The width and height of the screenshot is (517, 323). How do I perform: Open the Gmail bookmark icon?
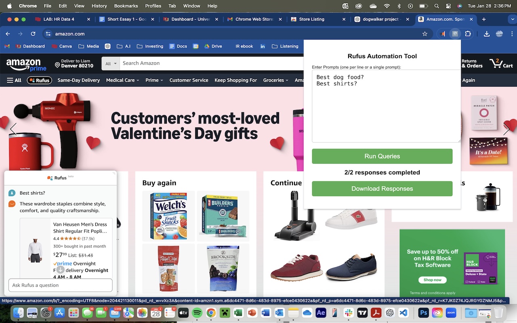pyautogui.click(x=7, y=46)
